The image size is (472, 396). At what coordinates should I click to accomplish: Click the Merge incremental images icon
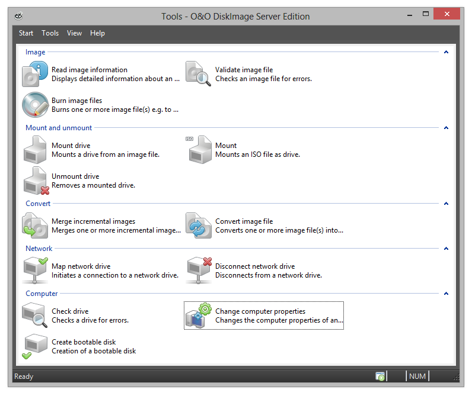pos(35,226)
